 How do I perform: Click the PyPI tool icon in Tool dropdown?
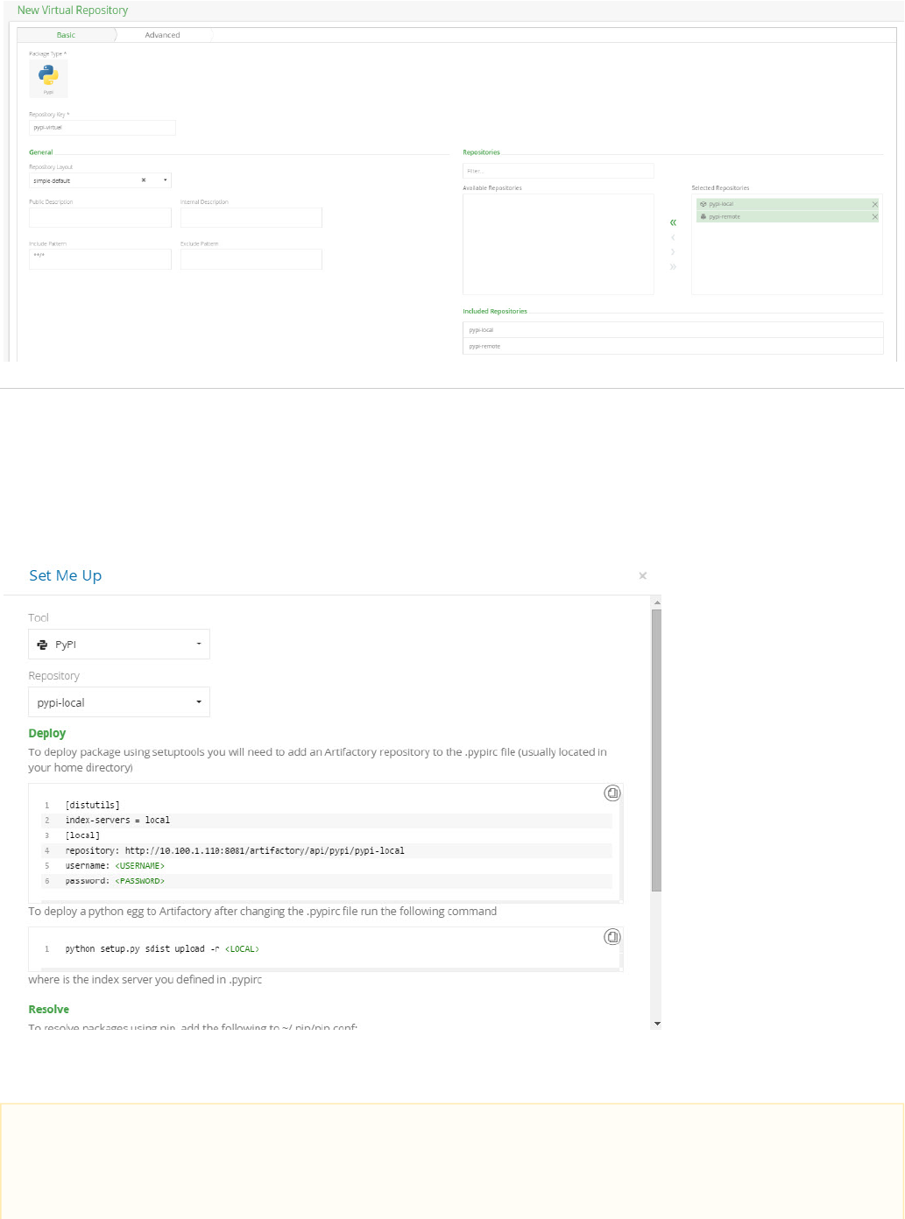click(x=42, y=645)
